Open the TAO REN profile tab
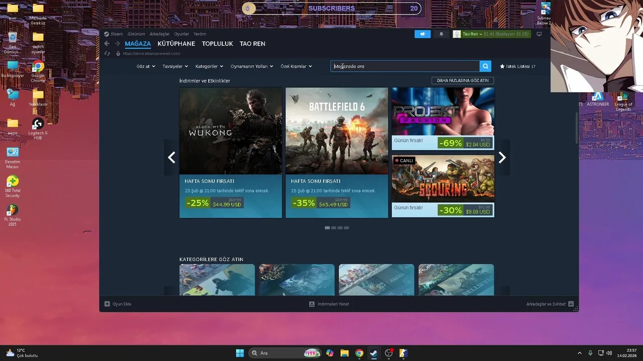This screenshot has height=361, width=643. 252,44
